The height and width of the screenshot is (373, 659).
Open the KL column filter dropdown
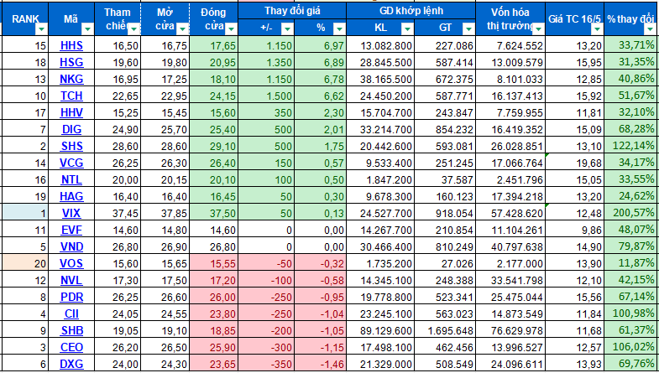click(x=407, y=29)
